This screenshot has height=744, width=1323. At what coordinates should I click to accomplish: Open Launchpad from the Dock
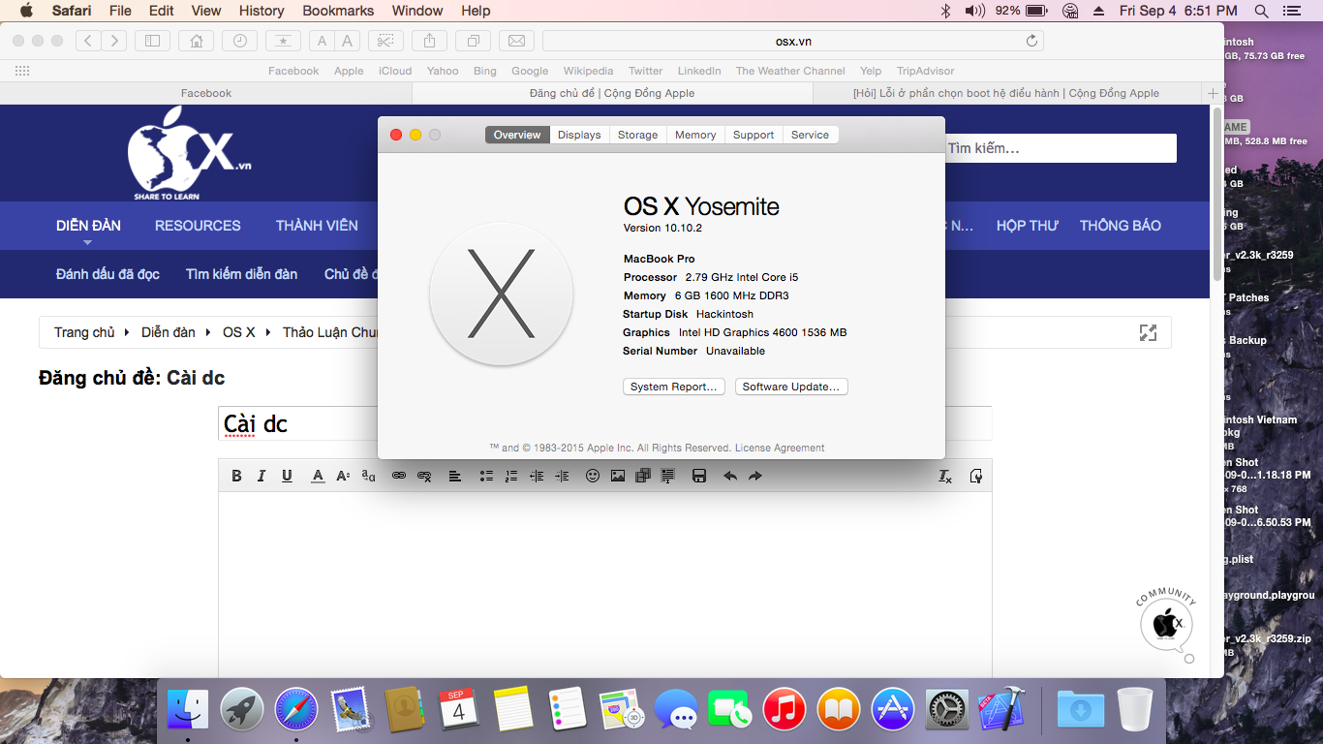pyautogui.click(x=242, y=710)
